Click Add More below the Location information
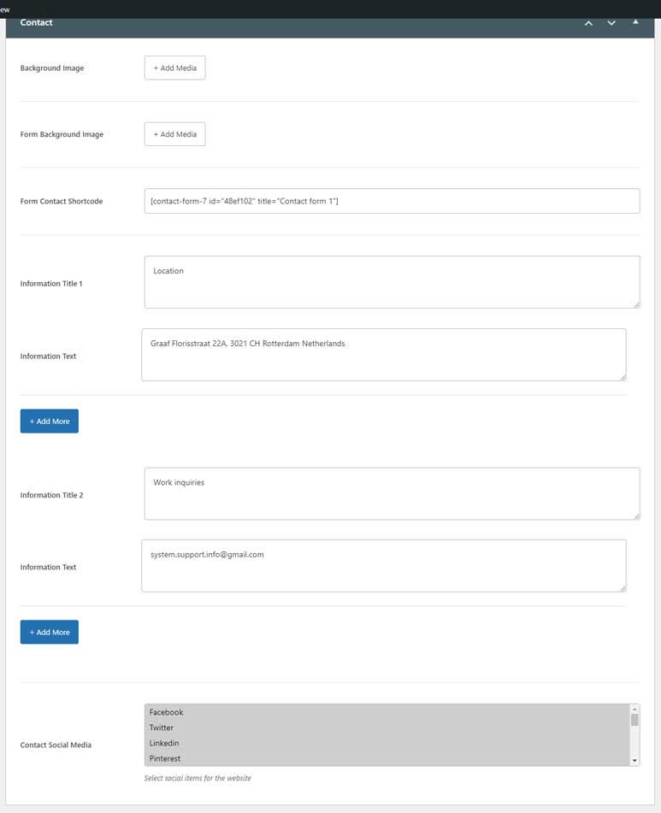661x813 pixels. (x=50, y=421)
